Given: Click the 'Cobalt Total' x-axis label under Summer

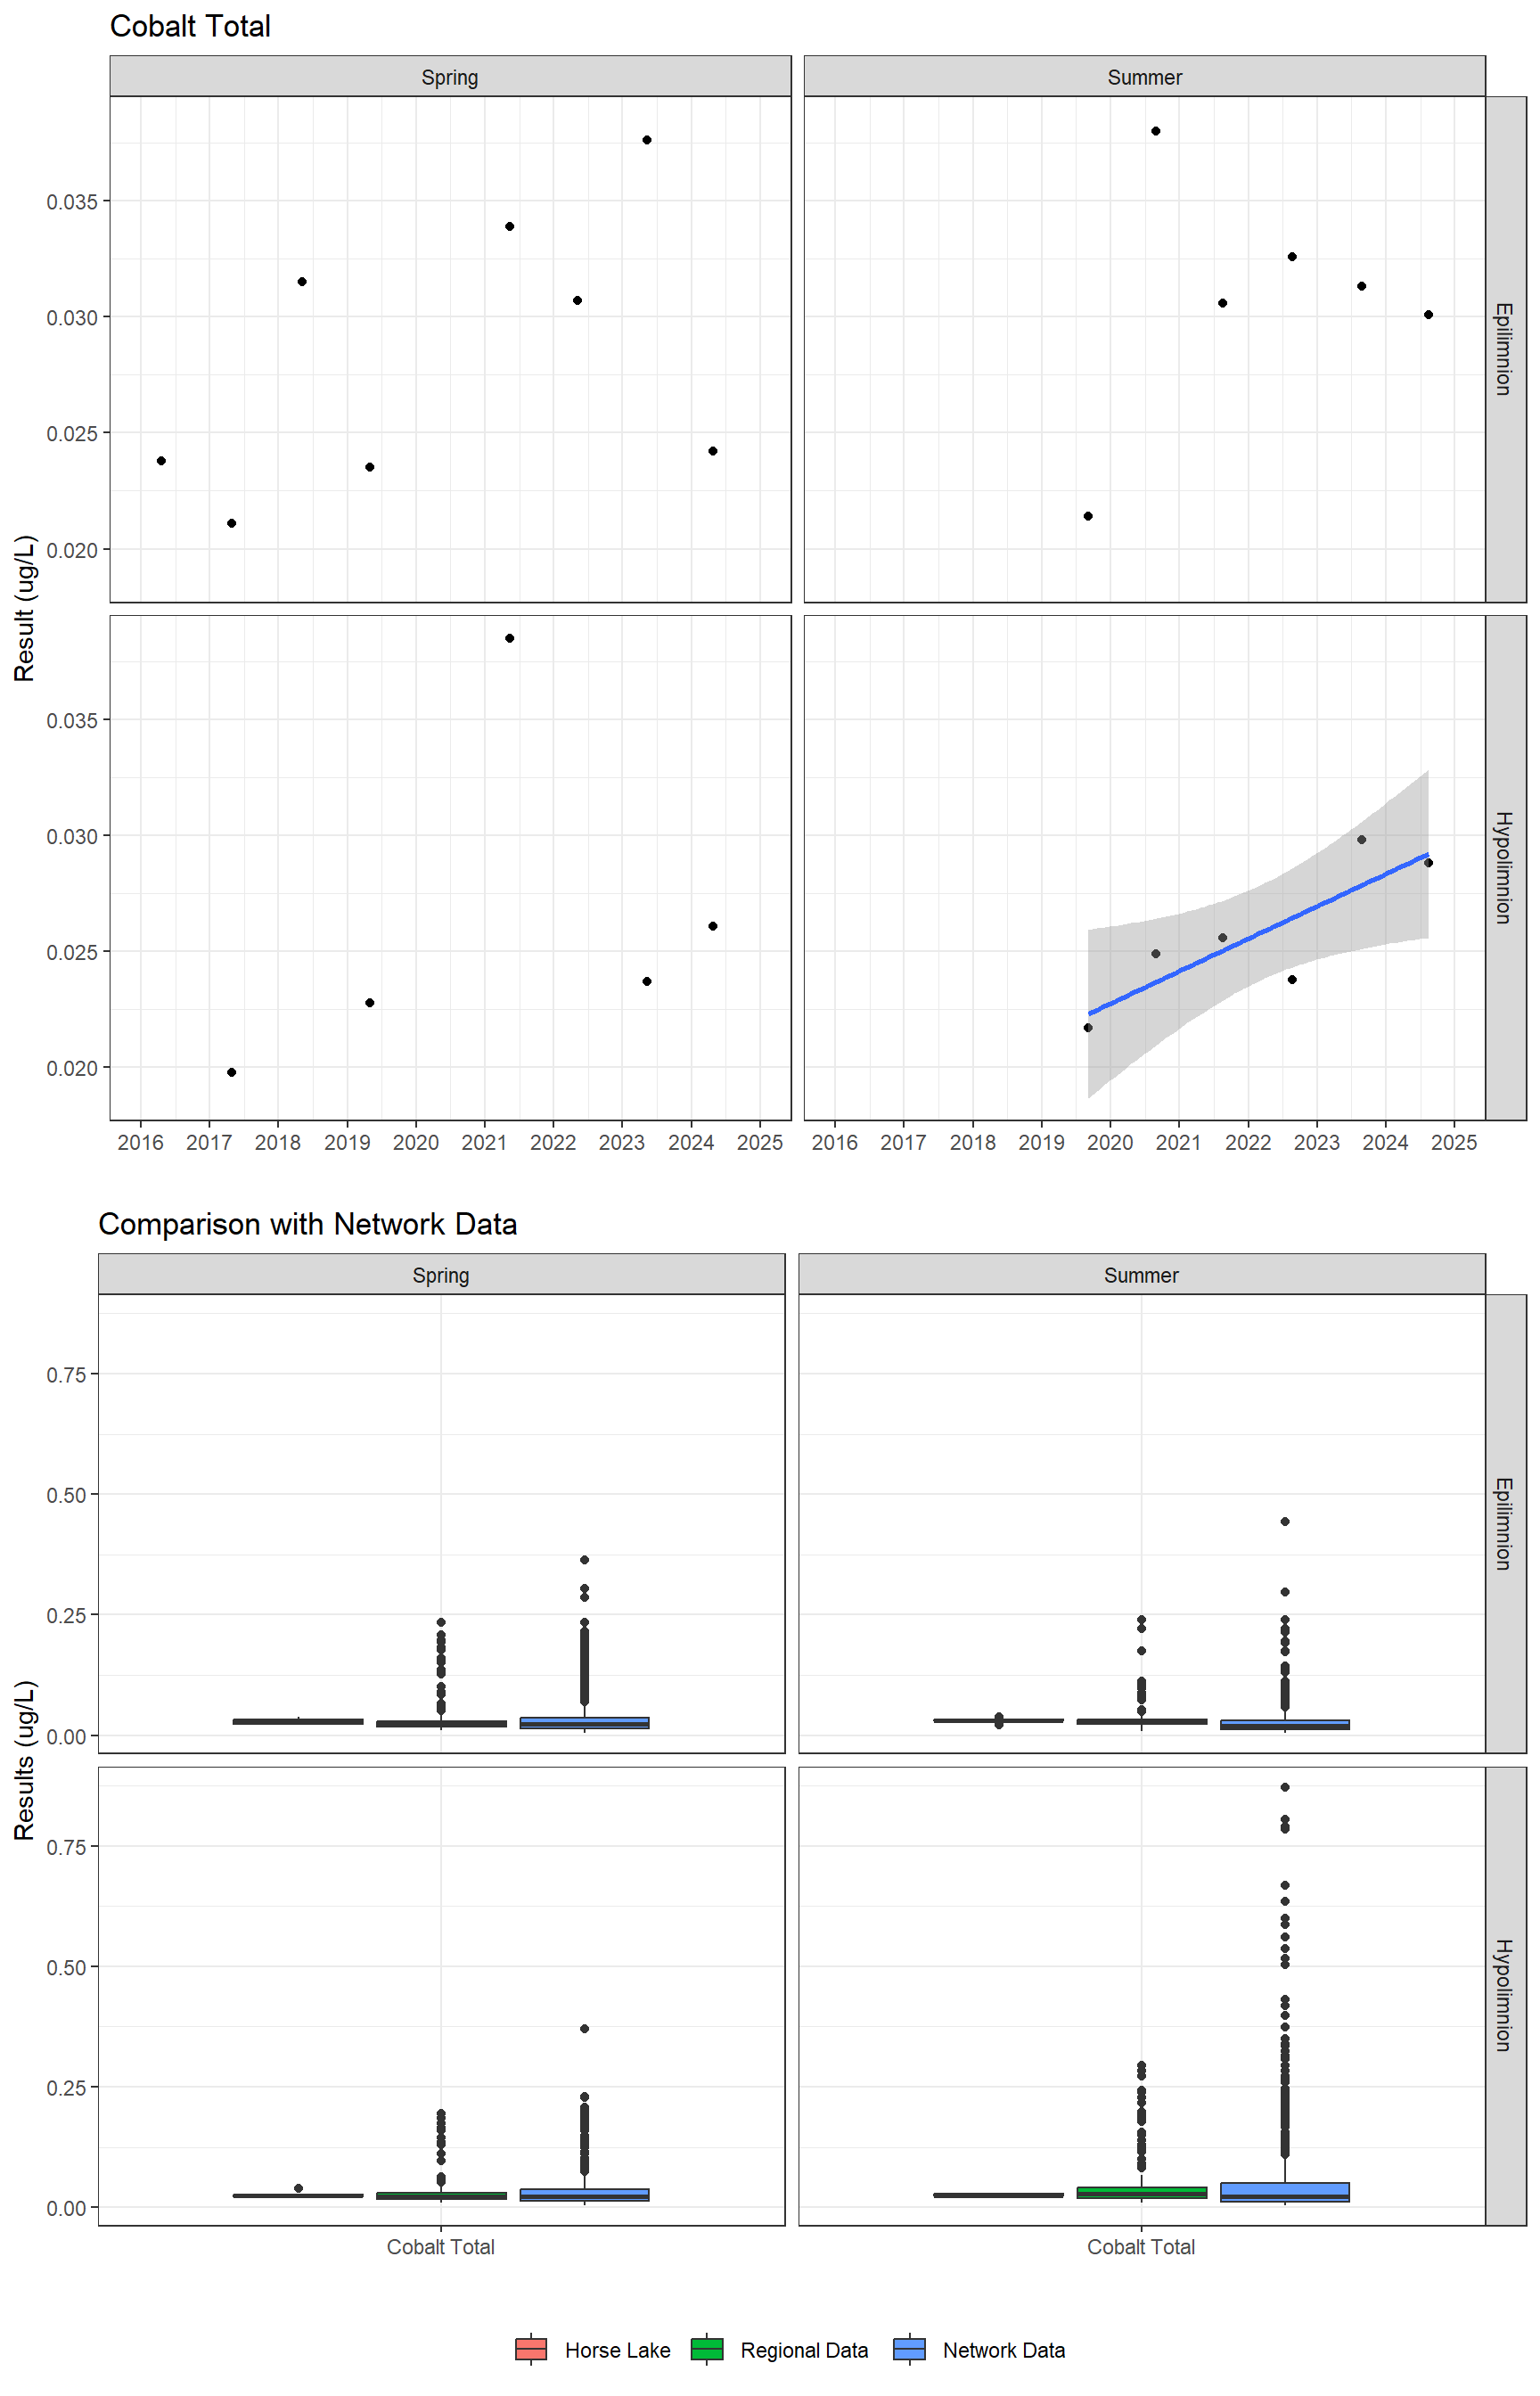Looking at the screenshot, I should click(1141, 2247).
